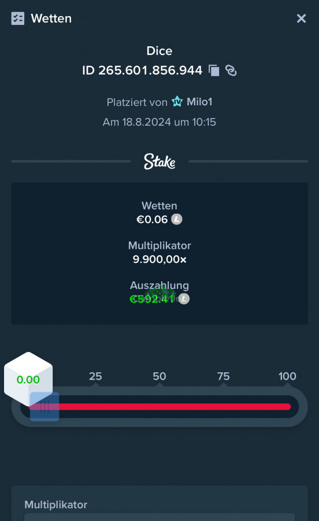The image size is (319, 521).
Task: Click the 75 marker on the dice scale
Action: coord(224,376)
